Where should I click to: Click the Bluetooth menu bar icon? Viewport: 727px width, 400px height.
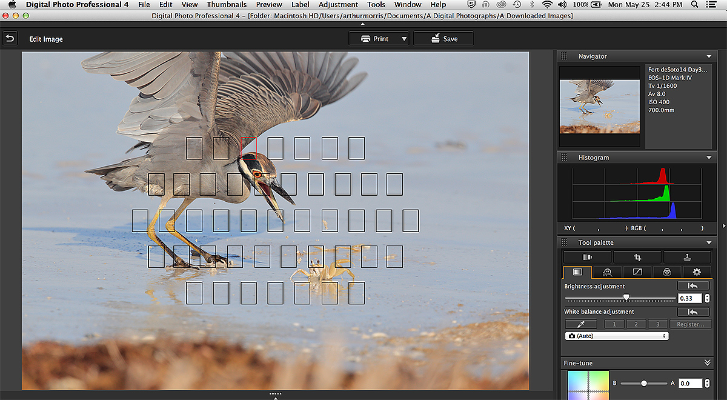532,5
